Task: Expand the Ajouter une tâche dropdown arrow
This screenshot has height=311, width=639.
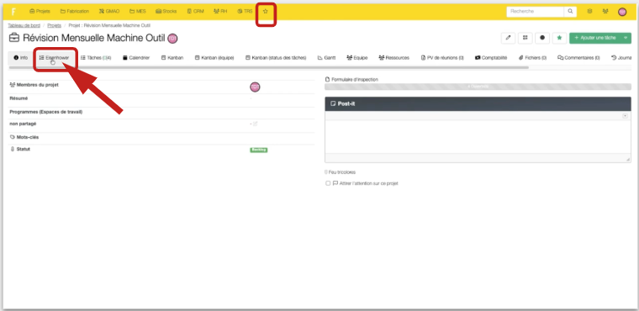Action: pyautogui.click(x=626, y=38)
